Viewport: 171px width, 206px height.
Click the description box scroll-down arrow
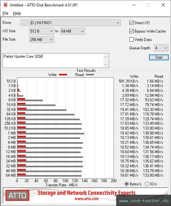tap(106, 64)
